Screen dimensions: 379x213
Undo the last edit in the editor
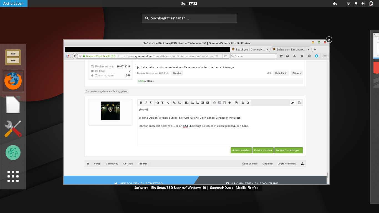243,103
